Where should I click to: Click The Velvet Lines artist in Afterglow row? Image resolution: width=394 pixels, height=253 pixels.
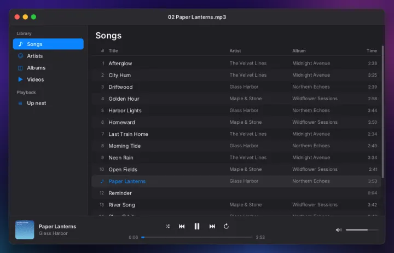pos(248,64)
